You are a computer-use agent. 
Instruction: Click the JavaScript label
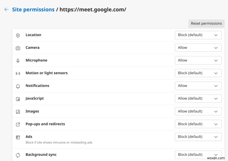(34, 98)
